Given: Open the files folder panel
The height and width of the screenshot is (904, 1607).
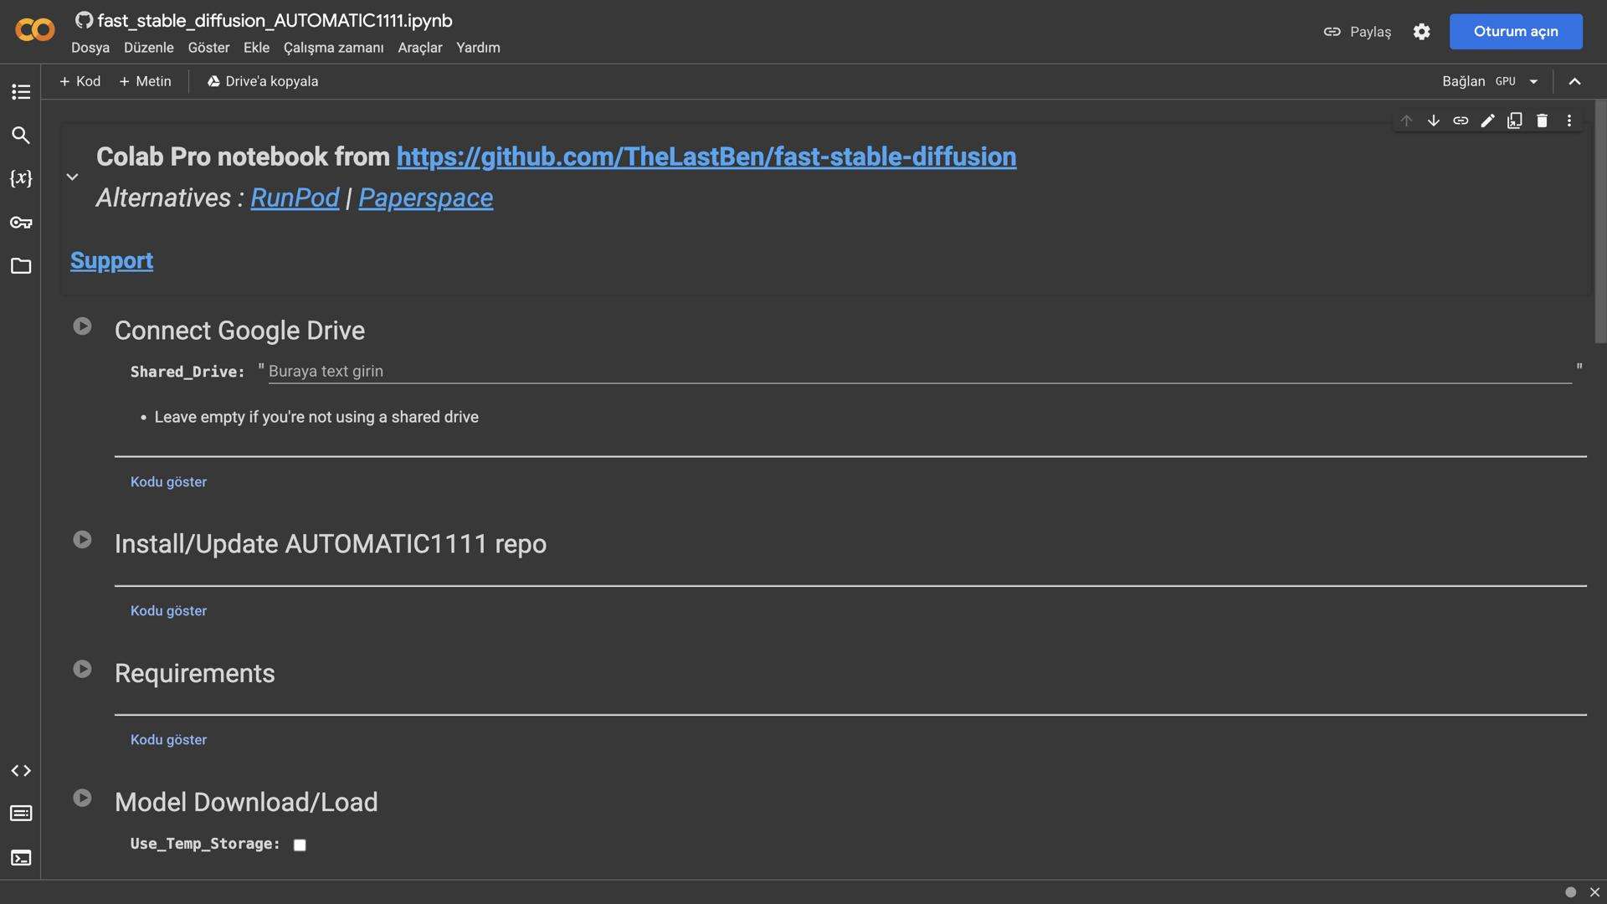Looking at the screenshot, I should coord(21,266).
